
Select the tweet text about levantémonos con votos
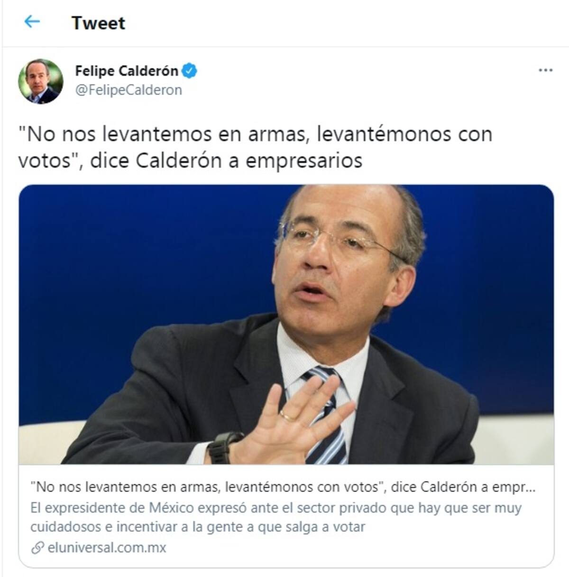(x=255, y=147)
